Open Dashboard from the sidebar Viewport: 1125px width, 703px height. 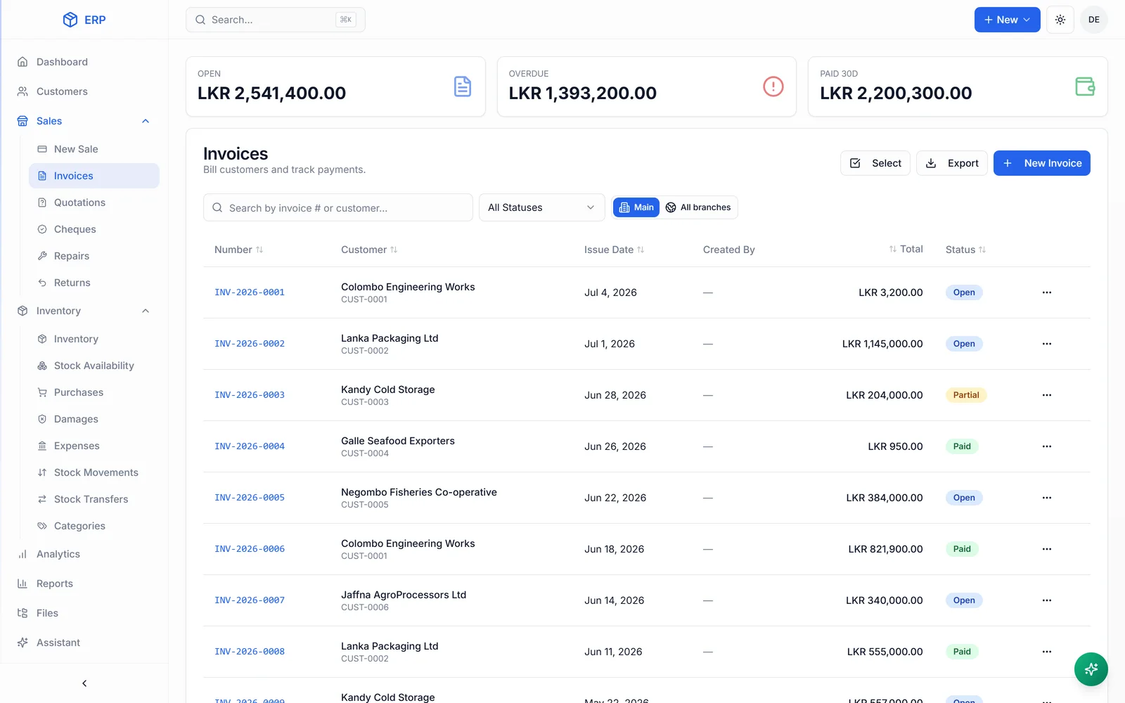click(x=84, y=62)
